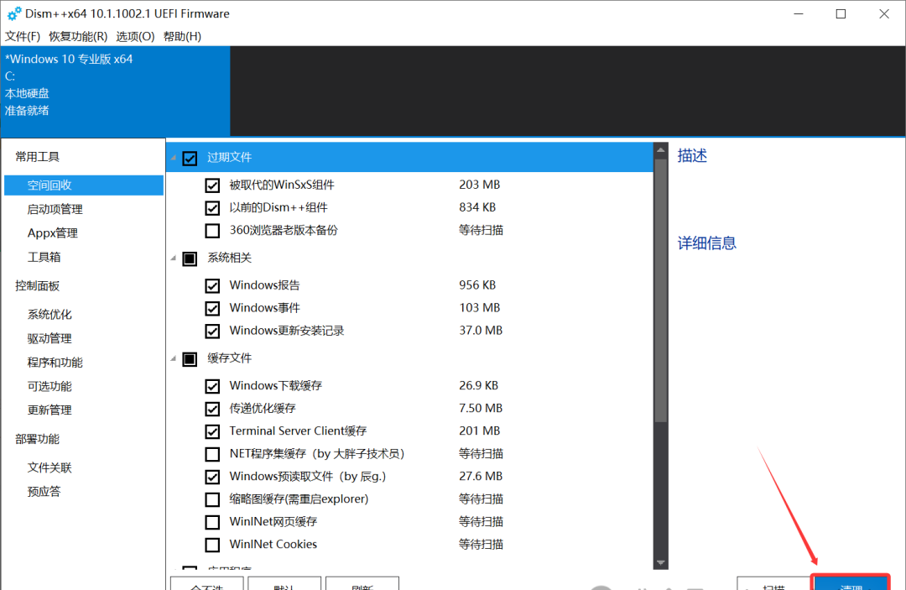The width and height of the screenshot is (906, 590).
Task: Click the scrollbar down arrow
Action: click(660, 562)
